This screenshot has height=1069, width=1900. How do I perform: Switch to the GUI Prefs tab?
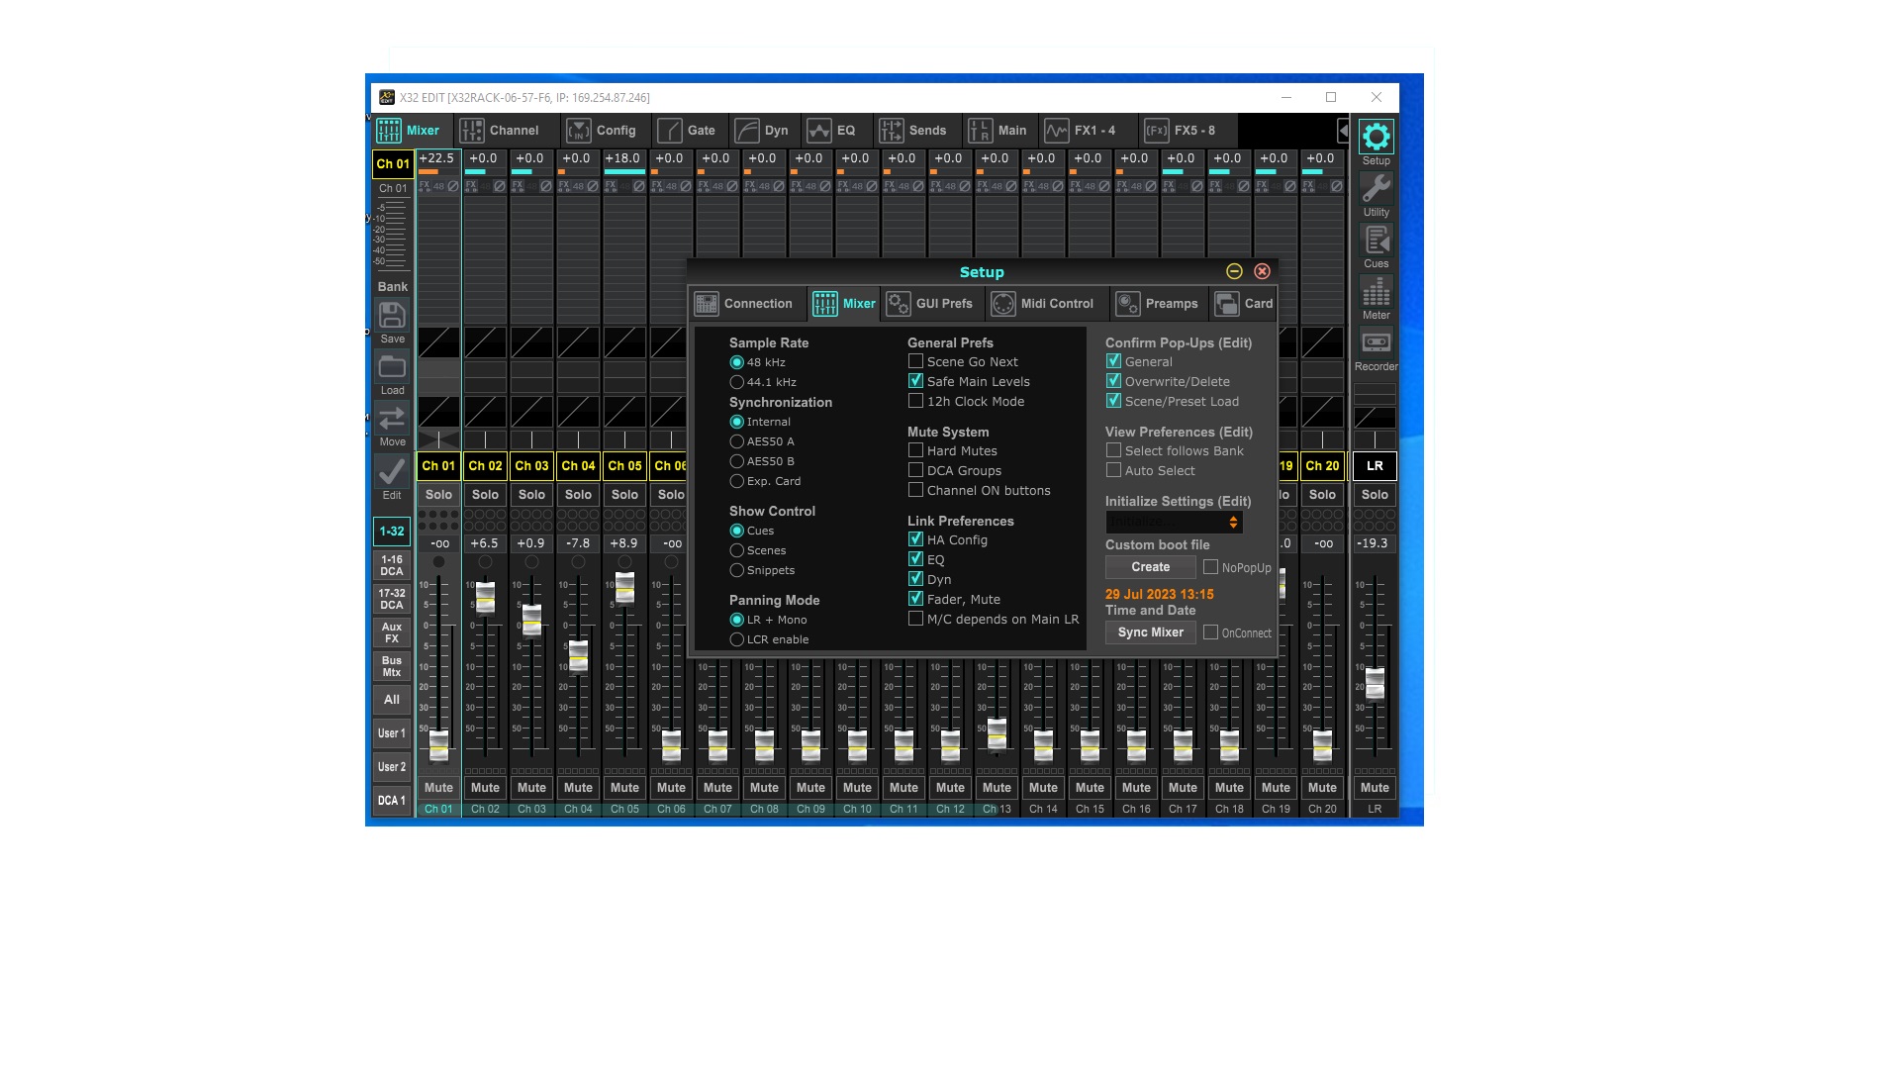tap(930, 304)
